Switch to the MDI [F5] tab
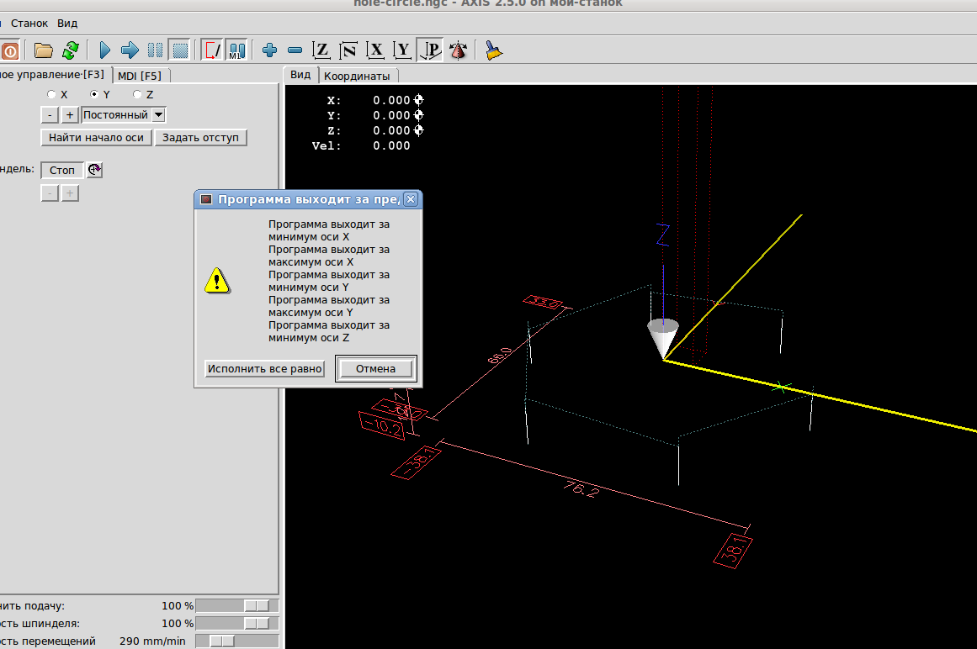The width and height of the screenshot is (977, 649). pyautogui.click(x=140, y=76)
